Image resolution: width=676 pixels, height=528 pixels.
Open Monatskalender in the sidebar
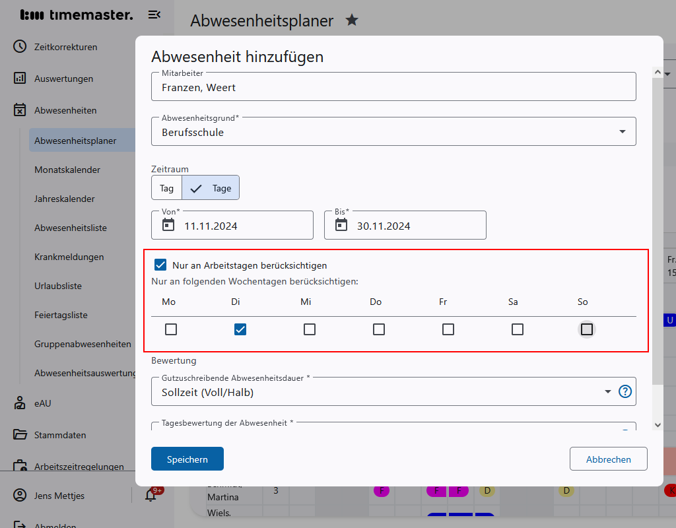click(x=67, y=170)
